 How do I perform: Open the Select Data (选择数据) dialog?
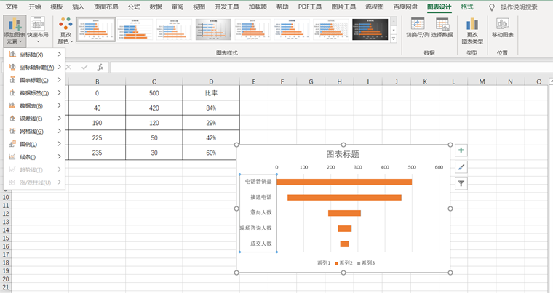click(442, 28)
